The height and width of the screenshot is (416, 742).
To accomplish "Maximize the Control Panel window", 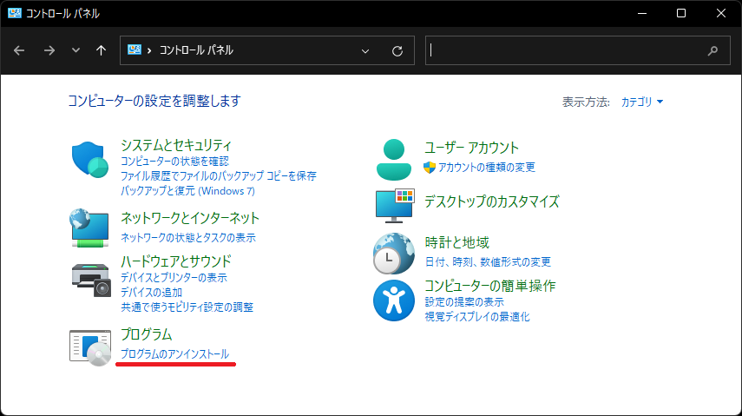I will point(681,13).
